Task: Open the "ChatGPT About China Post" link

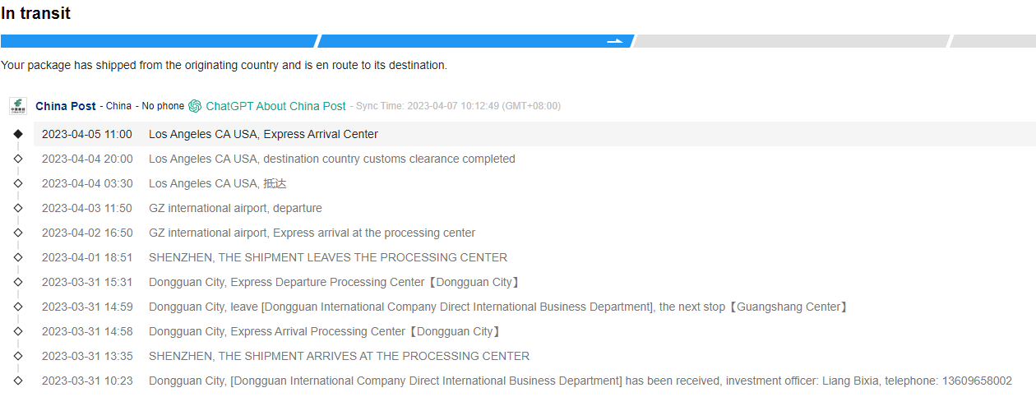Action: pos(275,106)
